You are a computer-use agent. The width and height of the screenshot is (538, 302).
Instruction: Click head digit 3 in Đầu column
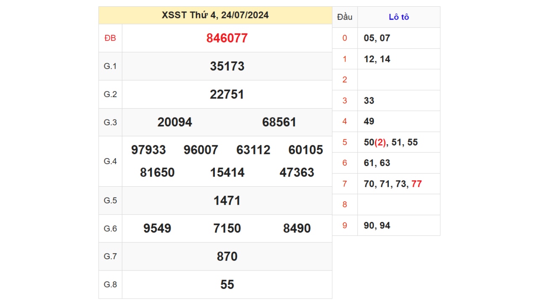coord(345,101)
